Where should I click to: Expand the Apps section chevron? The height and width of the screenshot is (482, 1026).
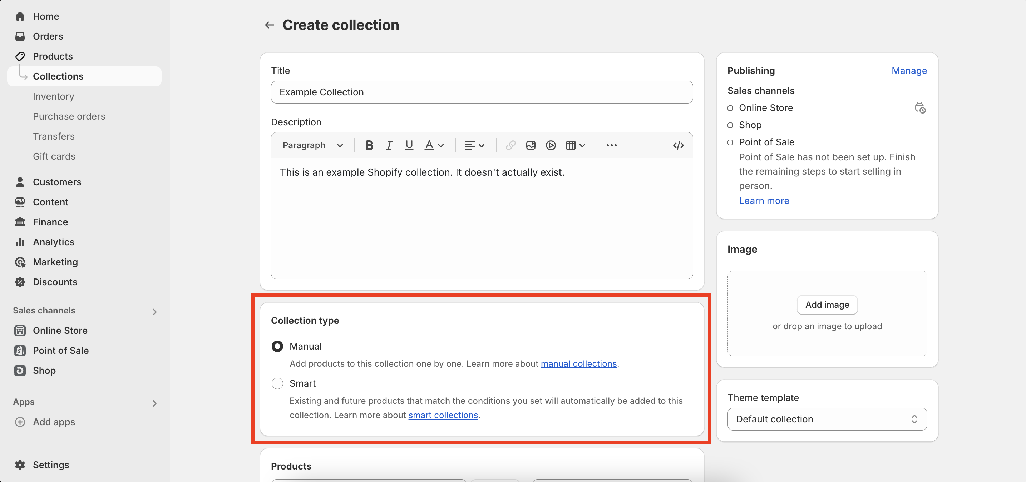pyautogui.click(x=154, y=403)
